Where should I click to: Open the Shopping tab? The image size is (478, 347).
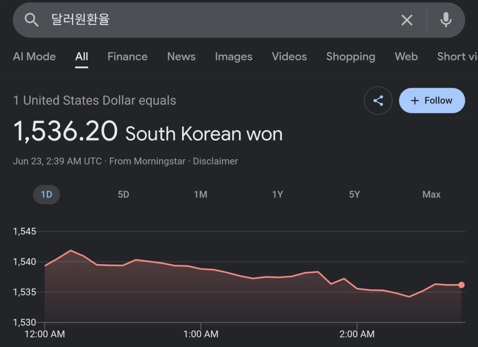click(x=351, y=57)
